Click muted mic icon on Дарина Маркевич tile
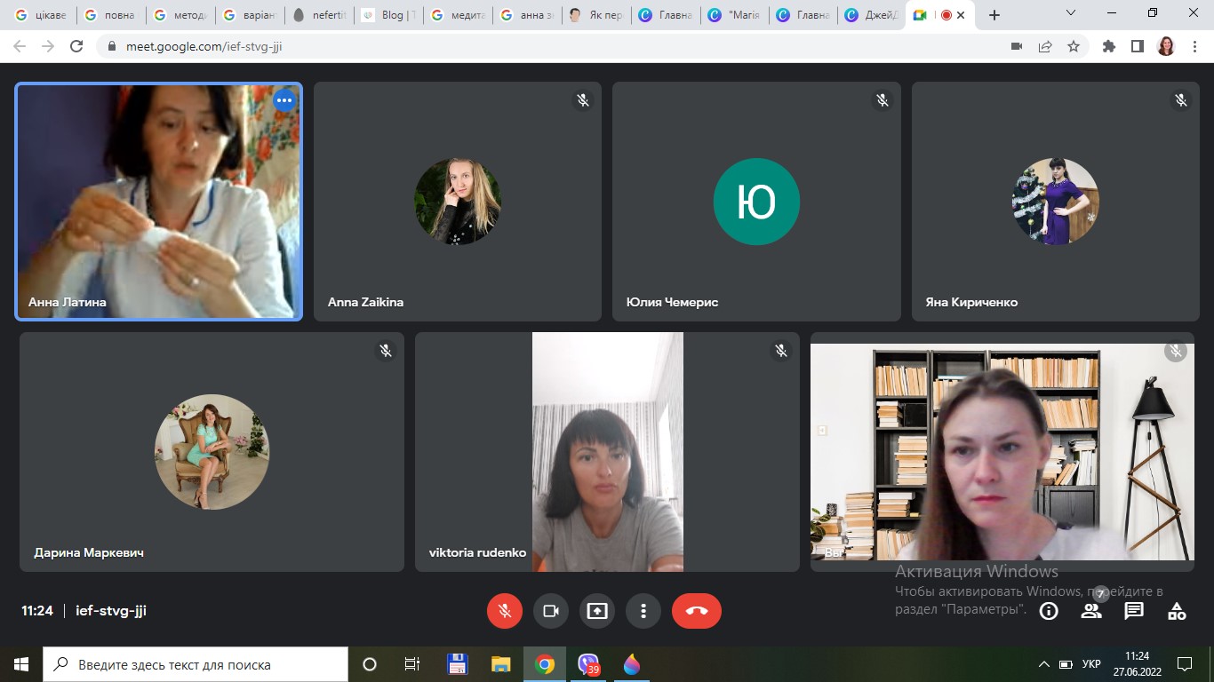This screenshot has height=682, width=1214. 386,351
